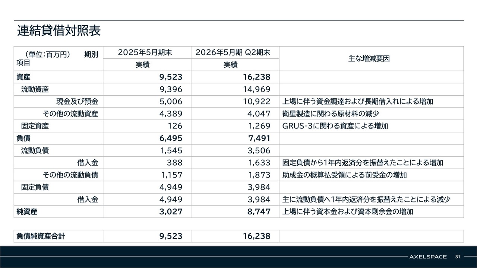Select the 単位:百万円 header cell

pyautogui.click(x=46, y=54)
